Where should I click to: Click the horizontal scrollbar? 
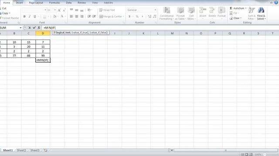click(226, 150)
